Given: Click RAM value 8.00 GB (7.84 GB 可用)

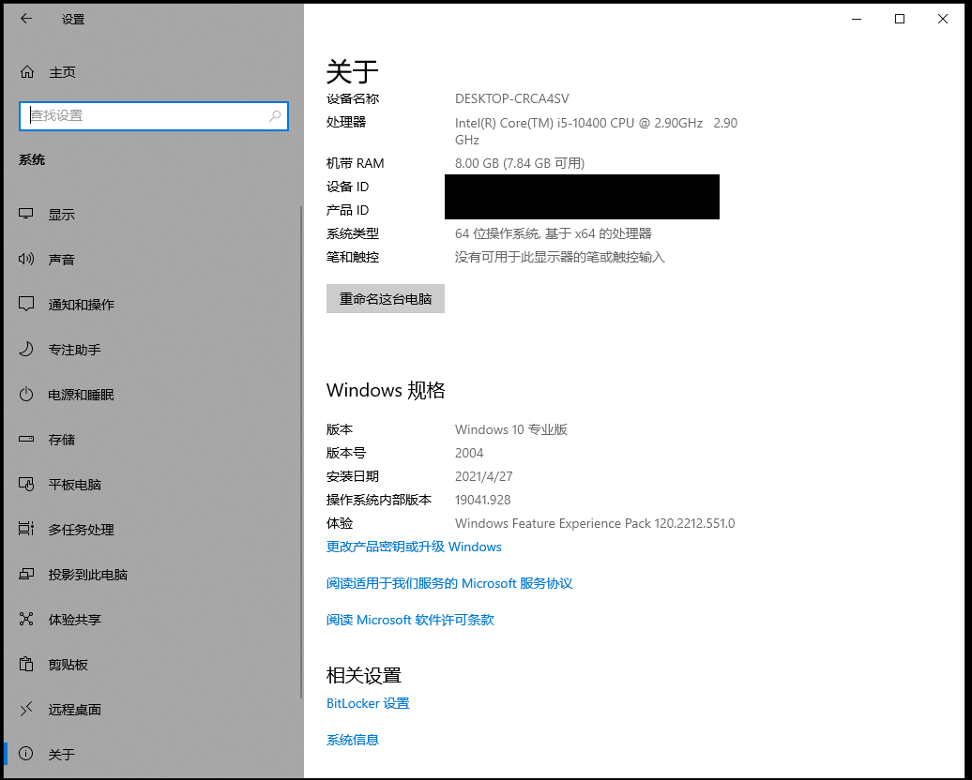Looking at the screenshot, I should [x=520, y=163].
